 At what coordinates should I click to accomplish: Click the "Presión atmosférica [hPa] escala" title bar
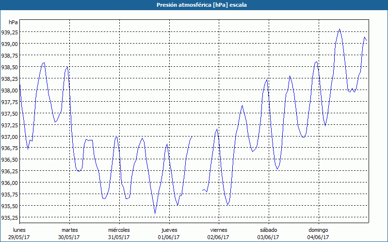194,5
